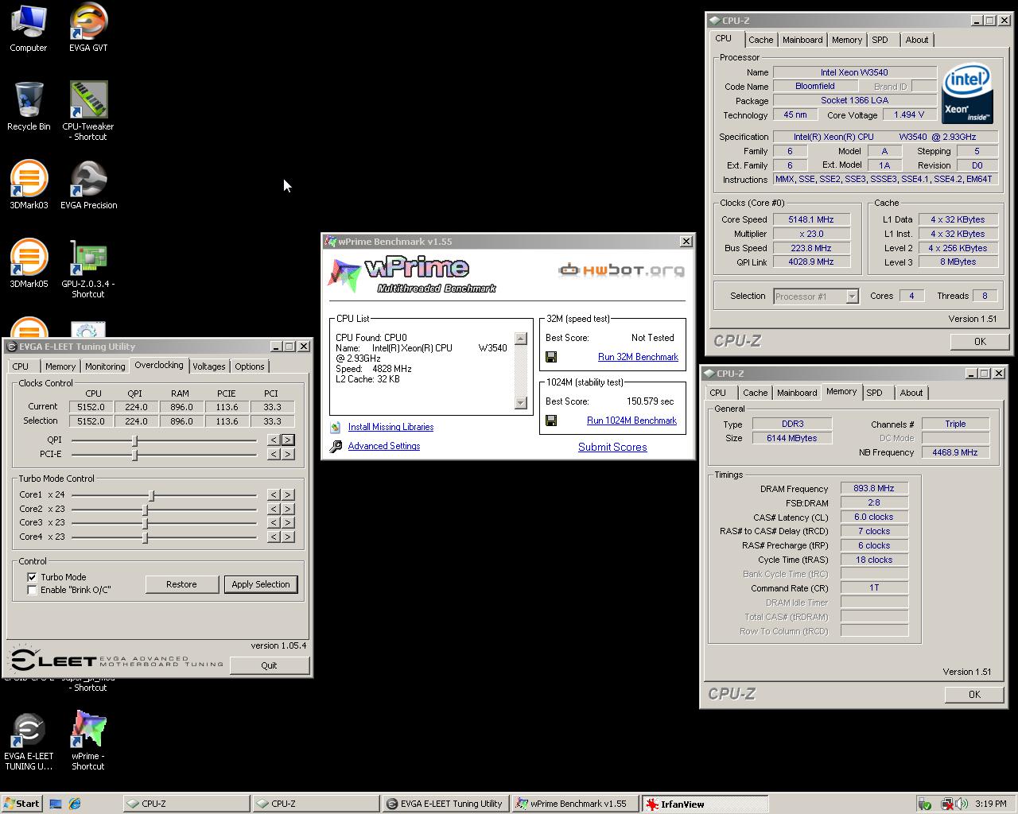Increase the Core3 multiplier with the right arrow
Image resolution: width=1018 pixels, height=814 pixels.
click(287, 523)
